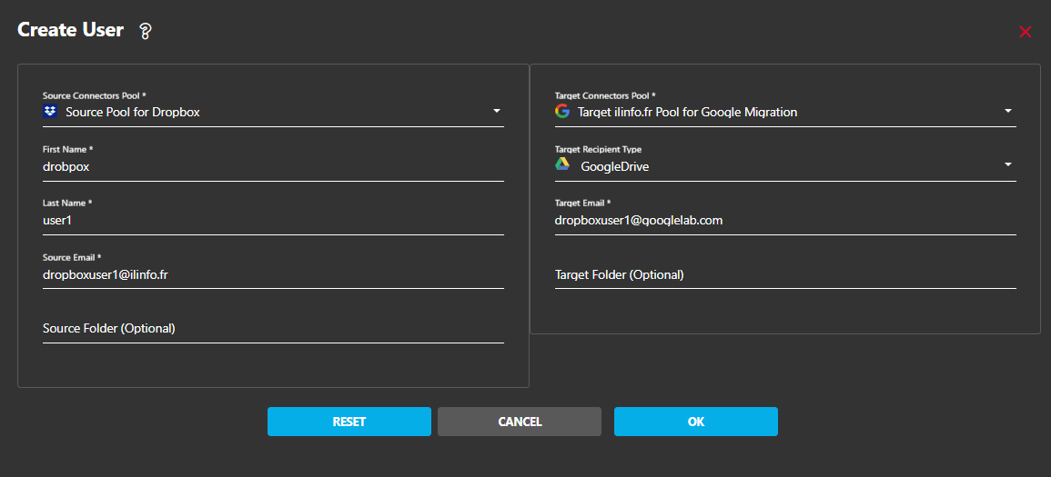
Task: Click the Google Drive logo icon
Action: click(562, 164)
